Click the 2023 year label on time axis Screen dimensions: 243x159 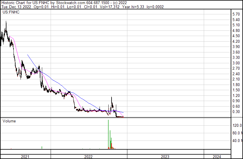click(x=165, y=157)
